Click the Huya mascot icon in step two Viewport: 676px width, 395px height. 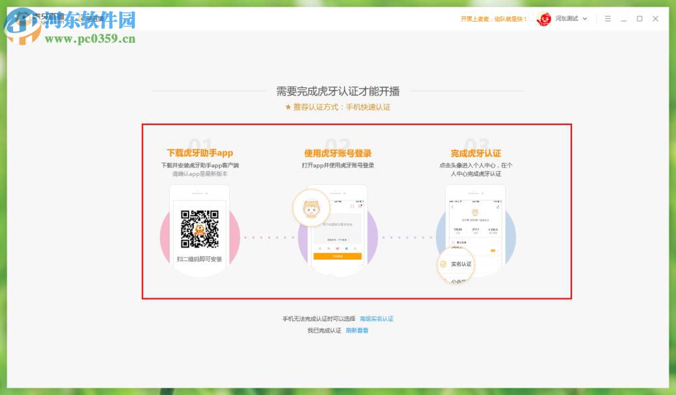pos(311,210)
